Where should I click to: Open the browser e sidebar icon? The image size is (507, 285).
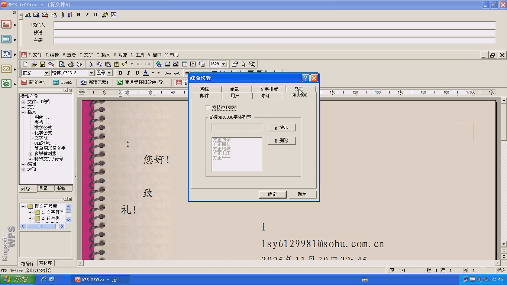coord(6,84)
